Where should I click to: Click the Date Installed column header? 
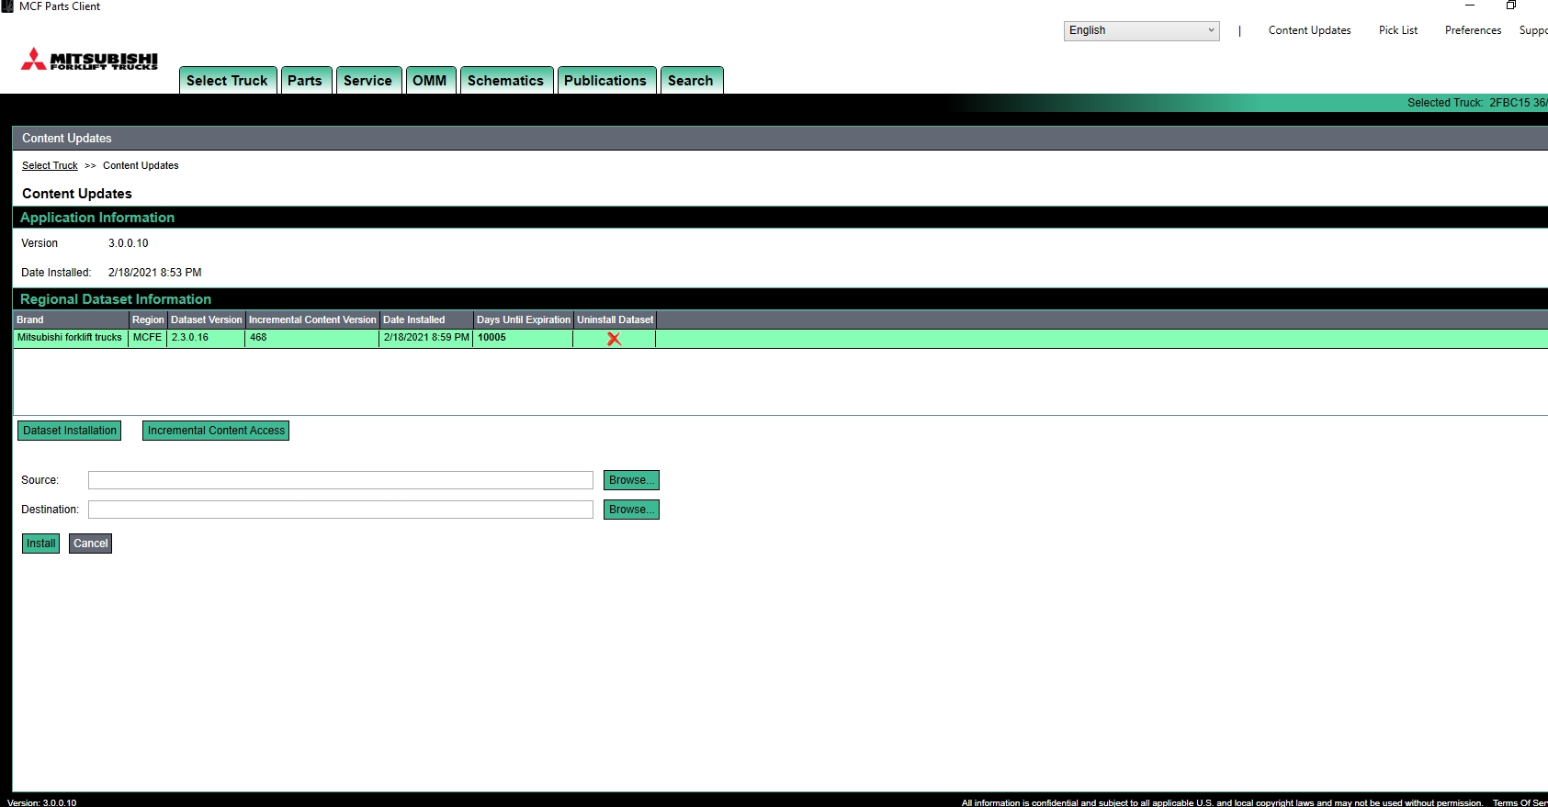(x=426, y=319)
